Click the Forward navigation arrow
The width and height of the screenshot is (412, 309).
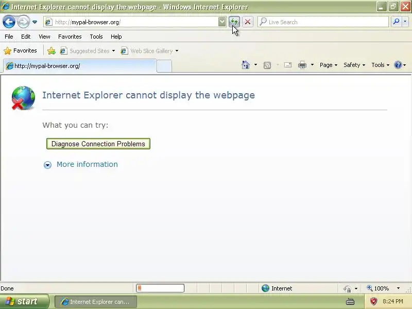pyautogui.click(x=23, y=22)
